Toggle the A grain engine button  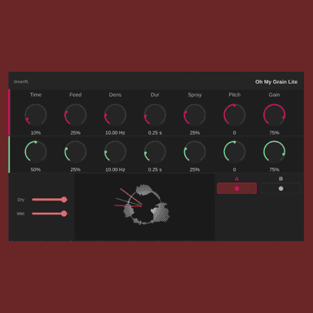click(236, 188)
